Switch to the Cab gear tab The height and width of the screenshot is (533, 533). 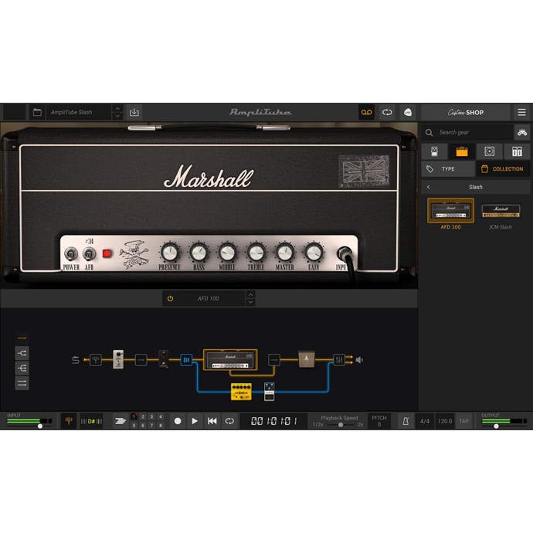(x=490, y=151)
